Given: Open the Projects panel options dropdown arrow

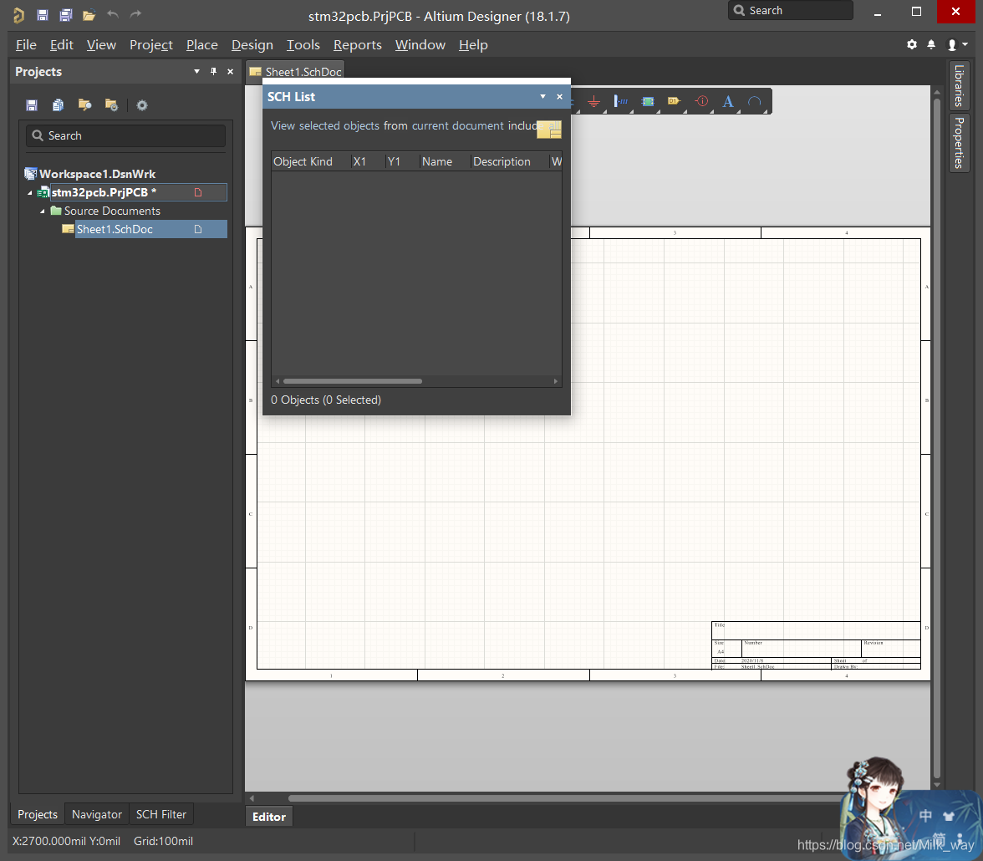Looking at the screenshot, I should point(197,72).
